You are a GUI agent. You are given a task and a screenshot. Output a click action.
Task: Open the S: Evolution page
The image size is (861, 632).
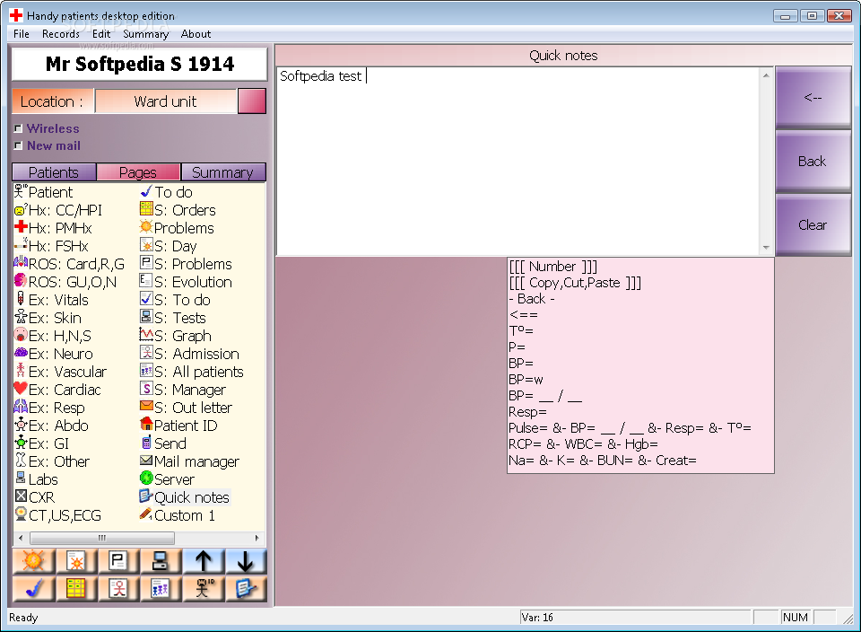pos(187,282)
